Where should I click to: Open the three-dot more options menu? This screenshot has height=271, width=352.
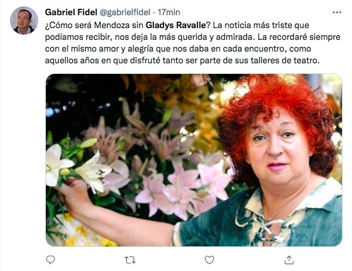[x=337, y=12]
